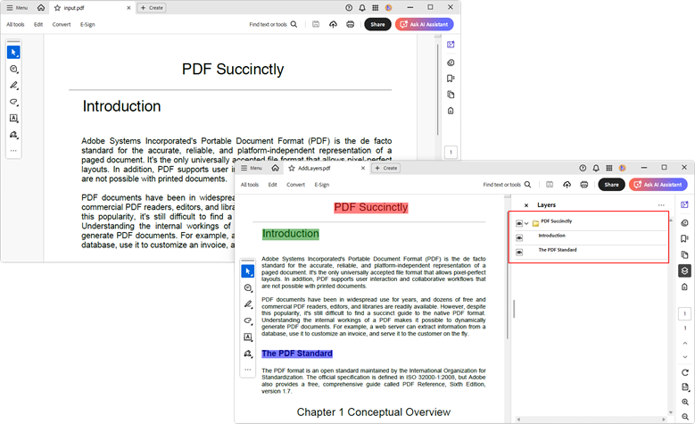Screen dimensions: 695x424
Task: Select The PDF Standard layer row
Action: coord(592,252)
